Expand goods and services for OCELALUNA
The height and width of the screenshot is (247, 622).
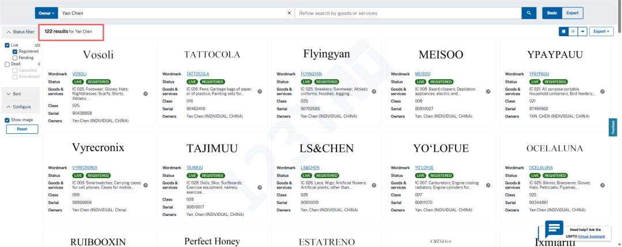[x=602, y=185]
